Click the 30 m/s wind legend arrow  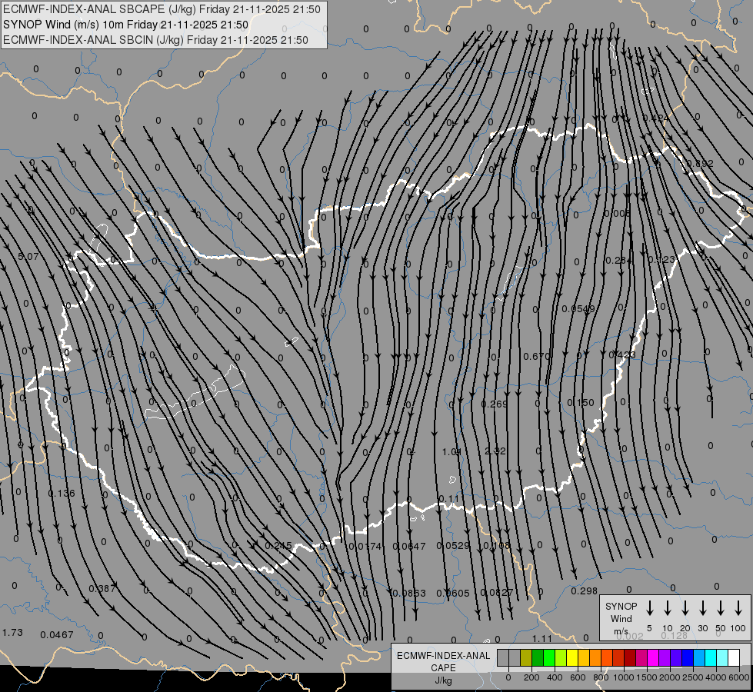(x=703, y=608)
